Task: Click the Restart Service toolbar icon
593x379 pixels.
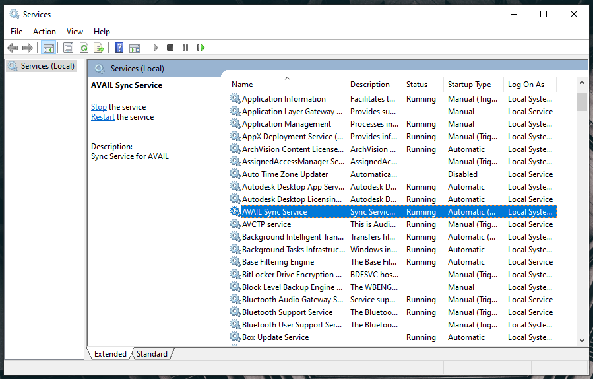Action: click(201, 48)
